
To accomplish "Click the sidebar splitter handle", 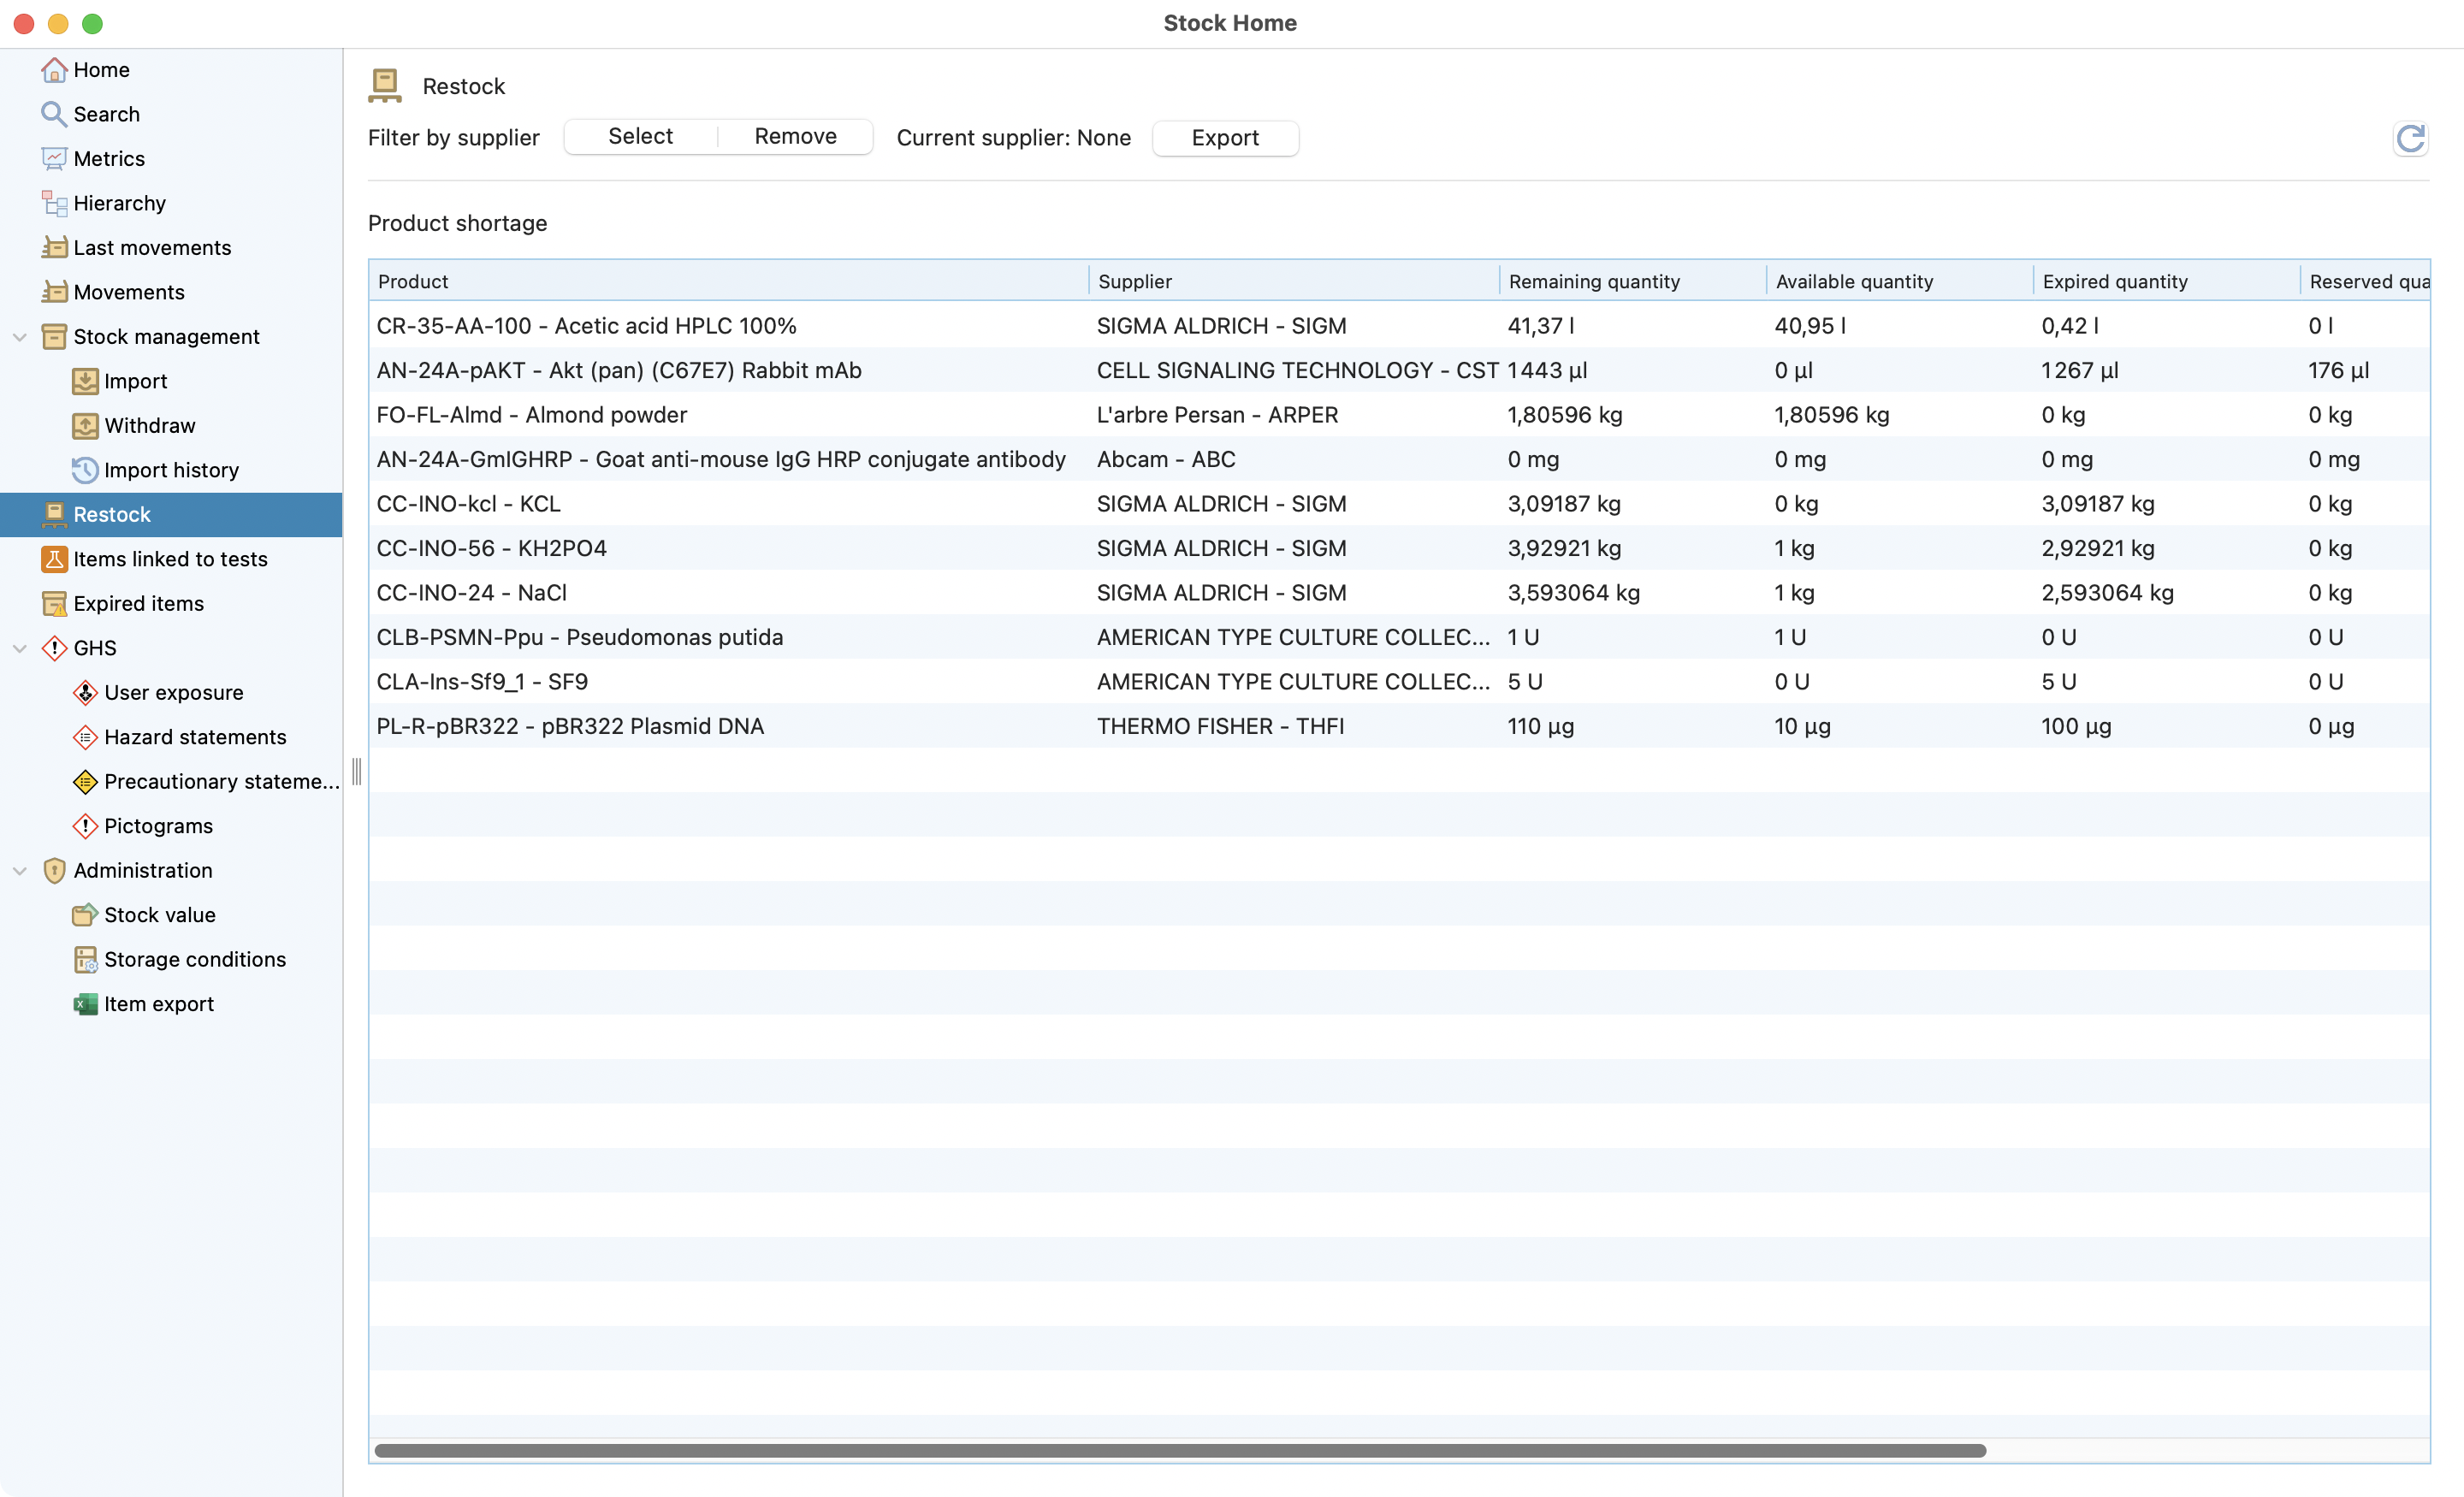I will tap(357, 771).
